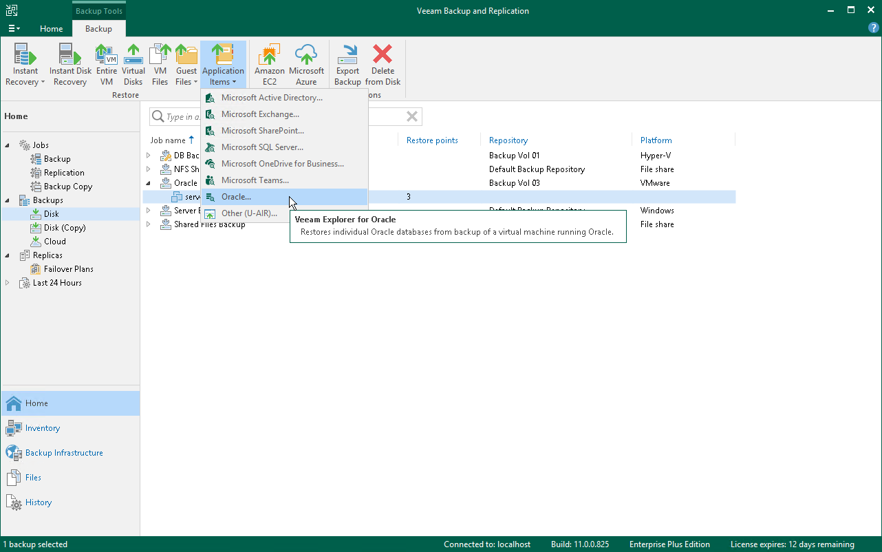Image resolution: width=882 pixels, height=552 pixels.
Task: Open Instant Disk Recovery tool
Action: point(70,65)
